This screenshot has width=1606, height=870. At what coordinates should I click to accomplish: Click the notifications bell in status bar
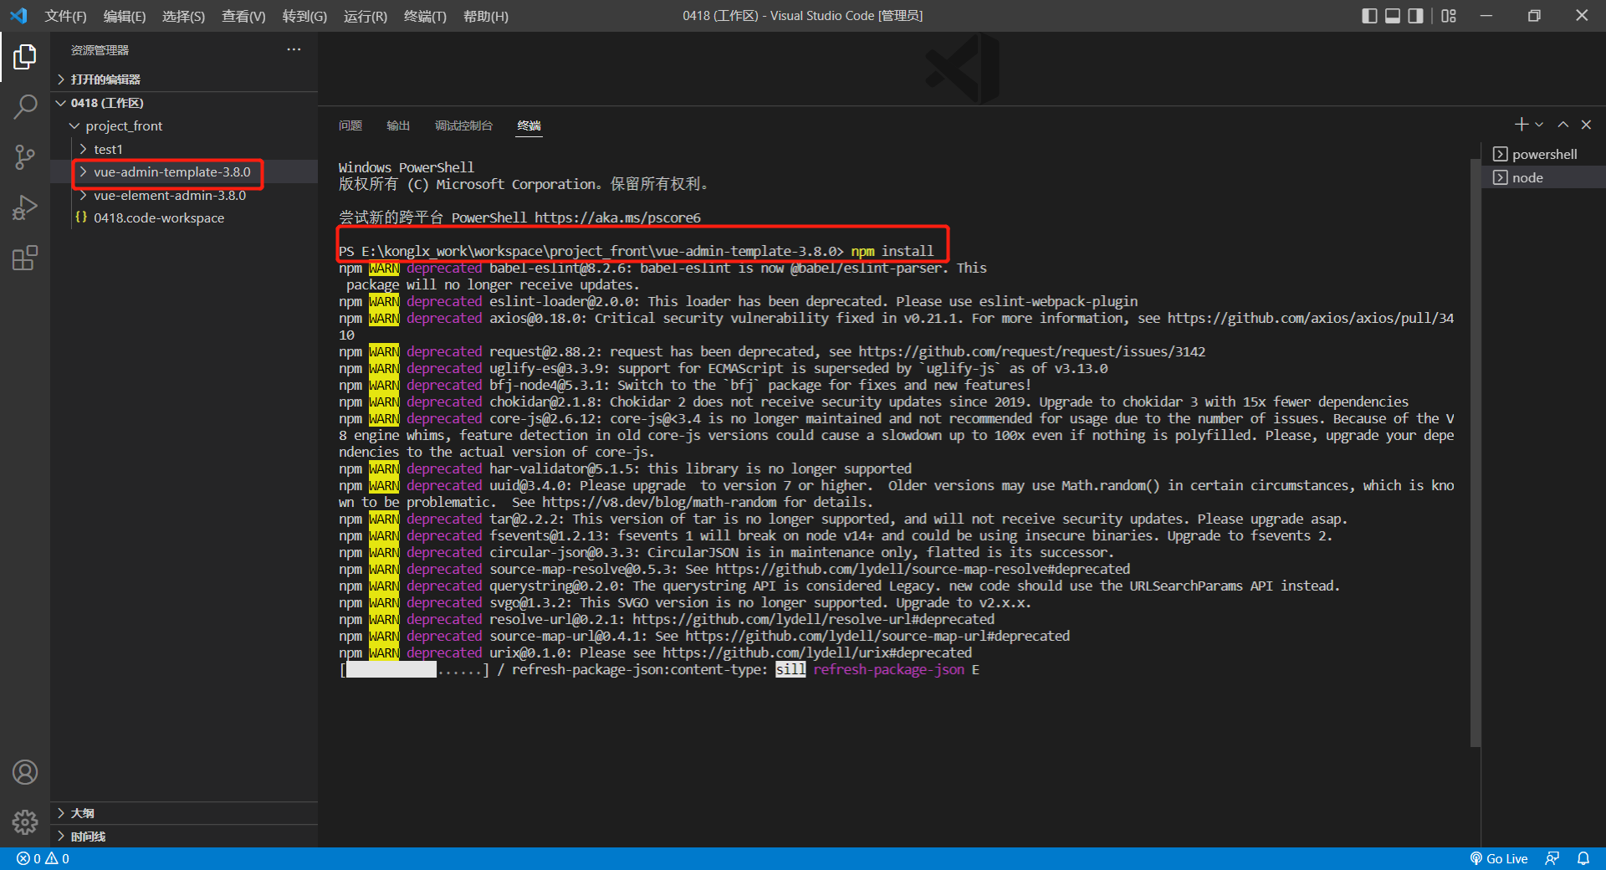1583,858
